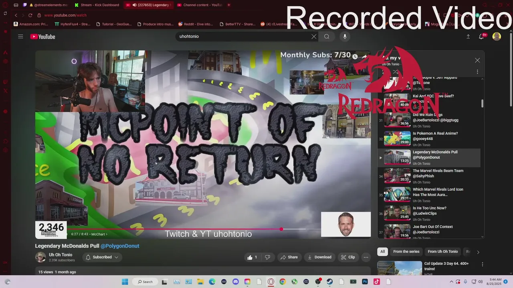
Task: Open the Uh Oh Tonio channel name
Action: (x=61, y=255)
